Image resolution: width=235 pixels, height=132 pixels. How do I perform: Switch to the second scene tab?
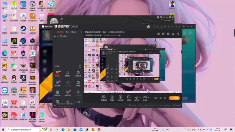[67, 32]
